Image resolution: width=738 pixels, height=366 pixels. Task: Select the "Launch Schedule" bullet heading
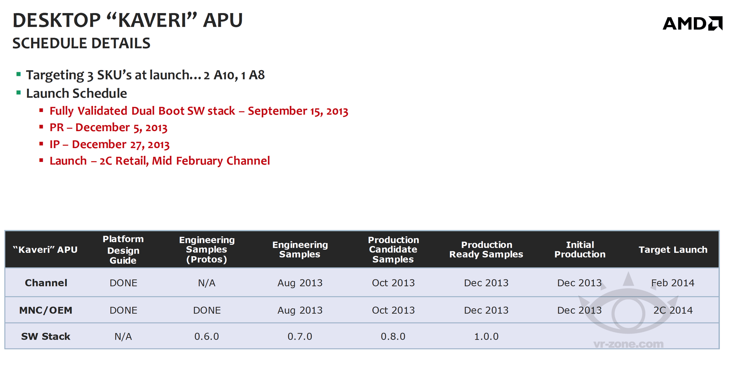point(76,93)
